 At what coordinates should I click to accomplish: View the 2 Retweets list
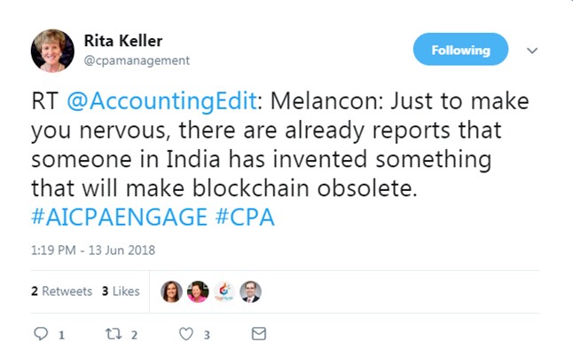click(x=62, y=291)
